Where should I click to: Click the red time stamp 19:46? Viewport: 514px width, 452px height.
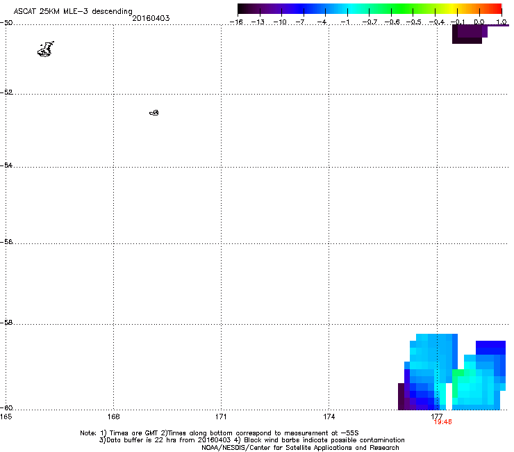pos(442,422)
